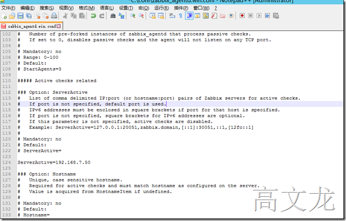
Task: Run macro multiple times icon
Action: click(267, 16)
